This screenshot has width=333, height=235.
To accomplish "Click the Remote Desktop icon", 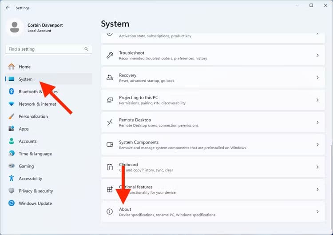I will click(110, 122).
